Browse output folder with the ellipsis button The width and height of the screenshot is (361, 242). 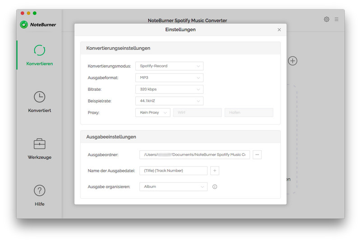257,155
